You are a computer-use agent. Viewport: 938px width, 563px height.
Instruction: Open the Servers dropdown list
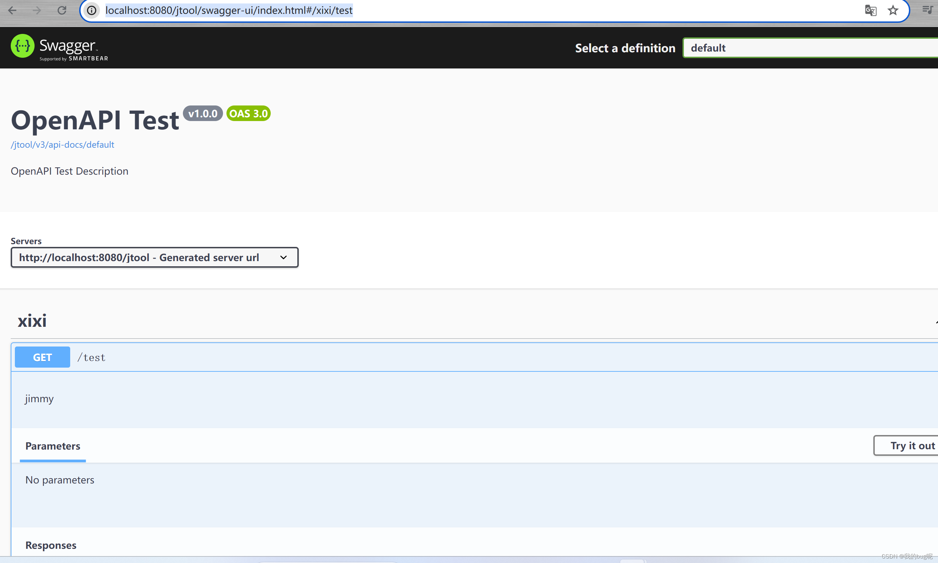click(x=155, y=258)
